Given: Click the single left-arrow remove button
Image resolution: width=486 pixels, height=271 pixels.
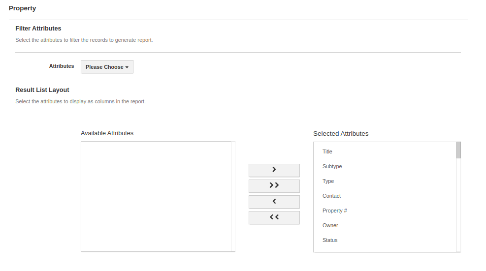Looking at the screenshot, I should tap(274, 201).
